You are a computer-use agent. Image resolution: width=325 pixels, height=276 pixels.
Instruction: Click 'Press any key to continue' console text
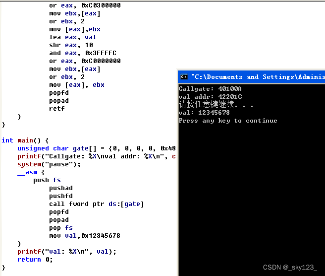pyautogui.click(x=228, y=121)
